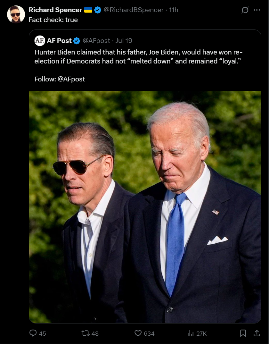Like the post with heart icon

138,333
